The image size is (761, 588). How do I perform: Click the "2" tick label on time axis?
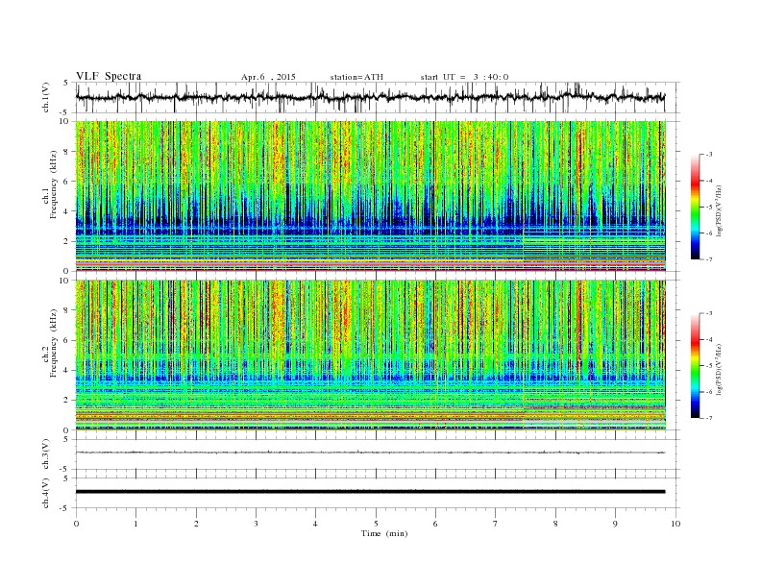(196, 524)
